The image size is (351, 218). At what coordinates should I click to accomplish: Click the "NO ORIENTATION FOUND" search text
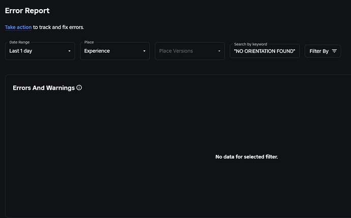pos(265,51)
